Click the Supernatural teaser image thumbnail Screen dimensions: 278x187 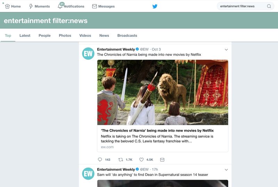coord(163,184)
